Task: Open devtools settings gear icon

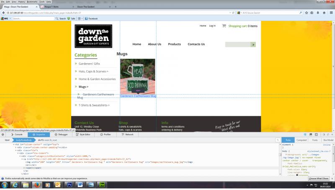Action: tap(3, 134)
